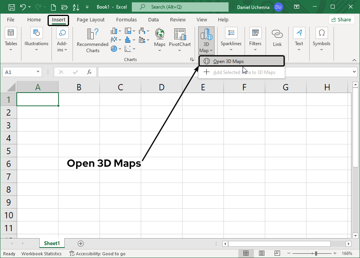Open the Data ribbon tab

tap(153, 19)
